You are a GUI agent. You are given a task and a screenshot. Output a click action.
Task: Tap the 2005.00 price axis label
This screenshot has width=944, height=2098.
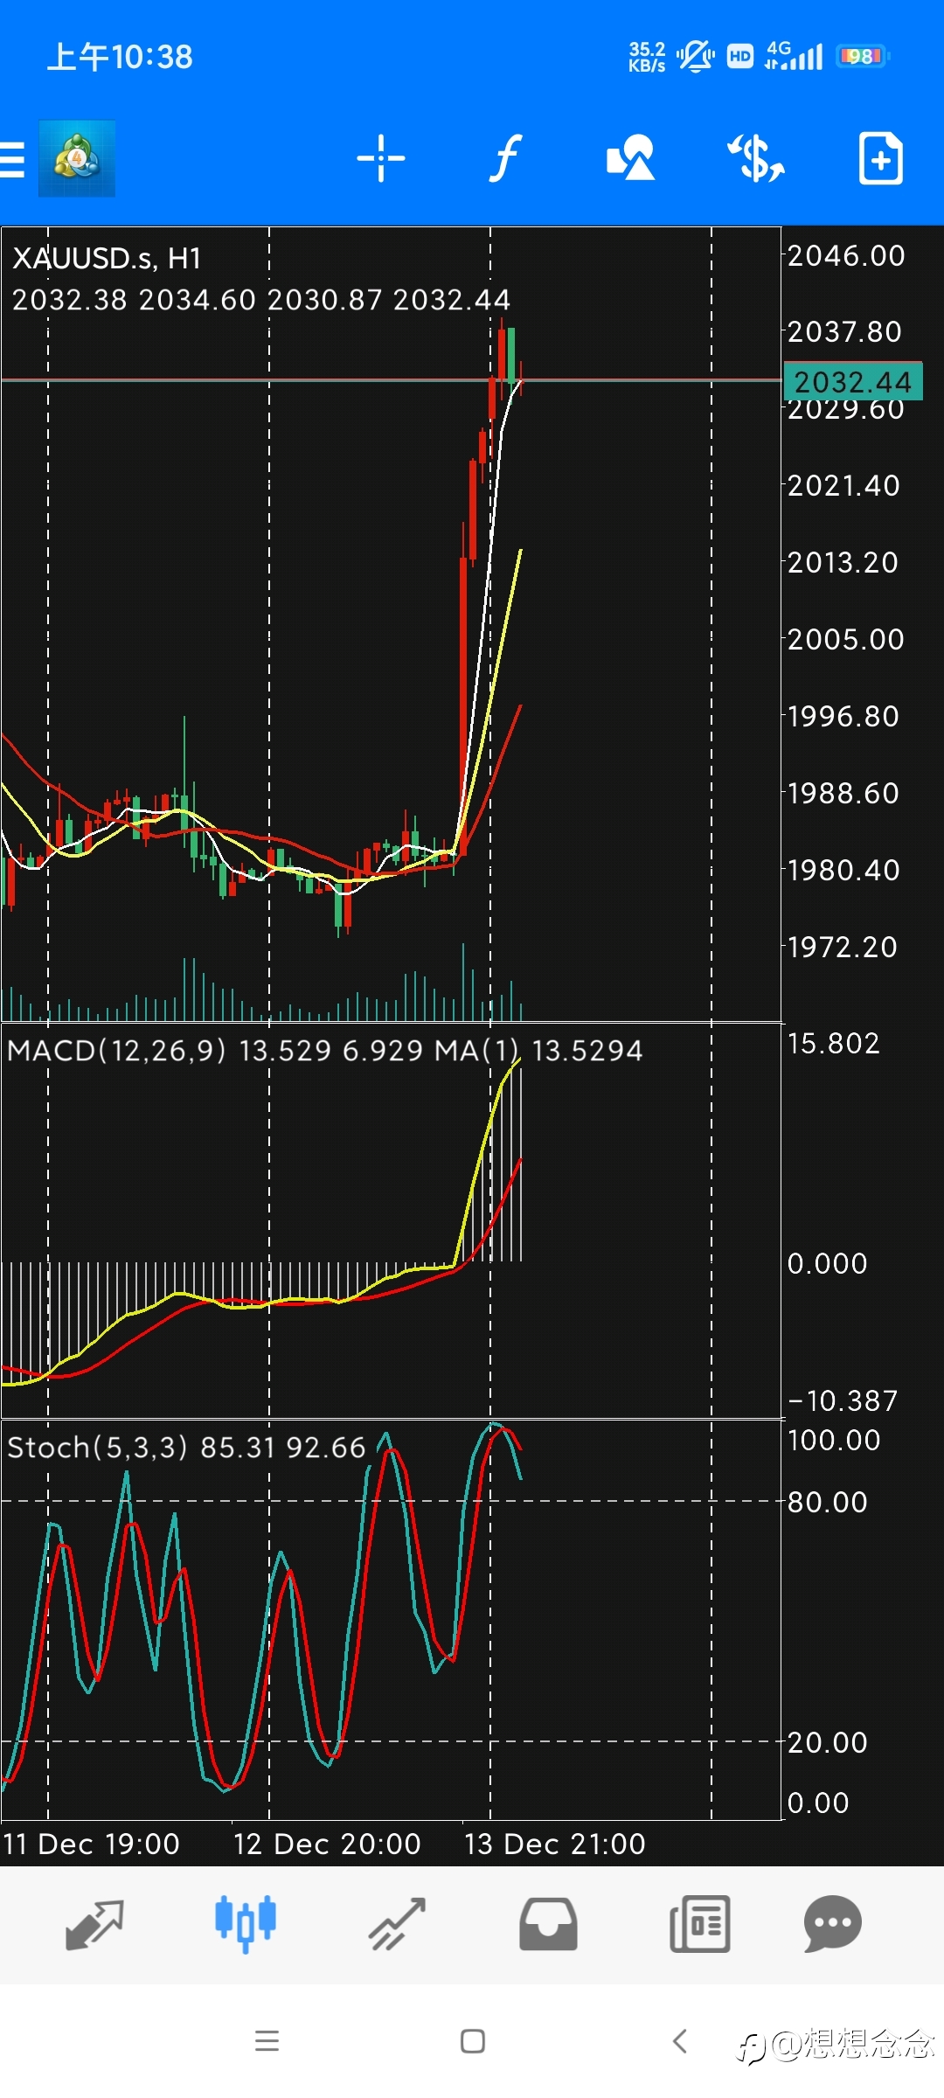pyautogui.click(x=846, y=639)
